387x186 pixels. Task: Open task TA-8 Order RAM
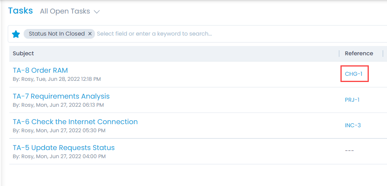40,70
